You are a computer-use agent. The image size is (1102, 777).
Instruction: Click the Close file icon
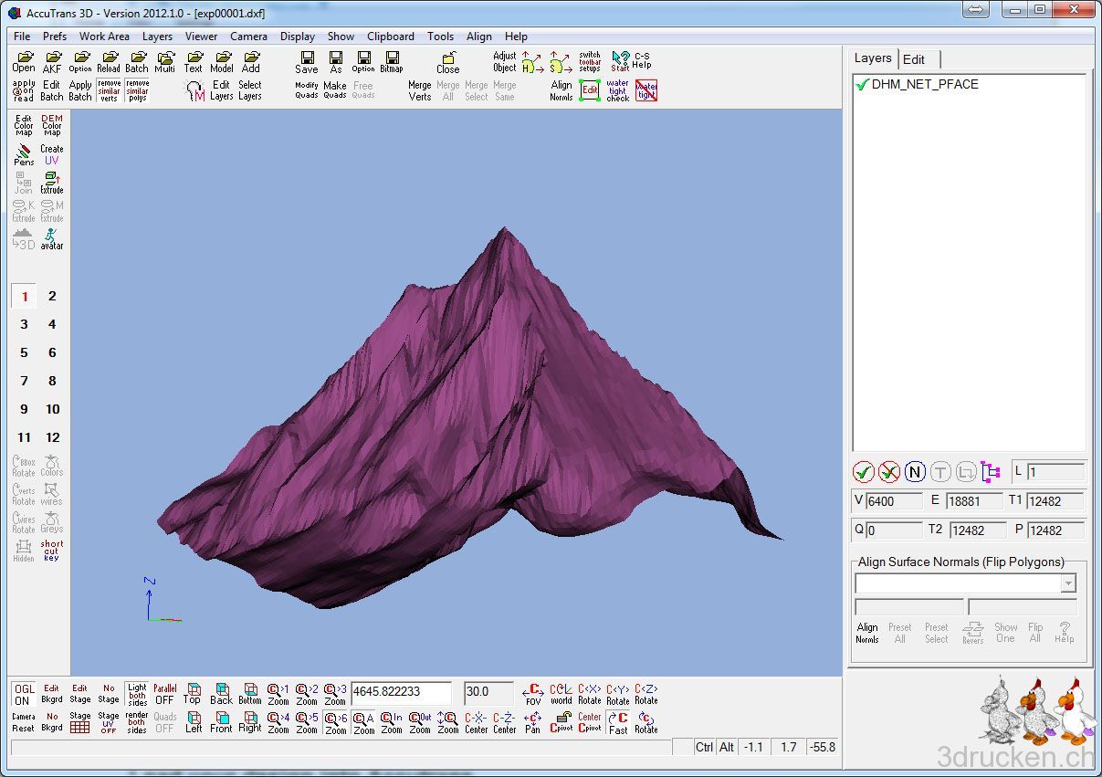pos(447,62)
